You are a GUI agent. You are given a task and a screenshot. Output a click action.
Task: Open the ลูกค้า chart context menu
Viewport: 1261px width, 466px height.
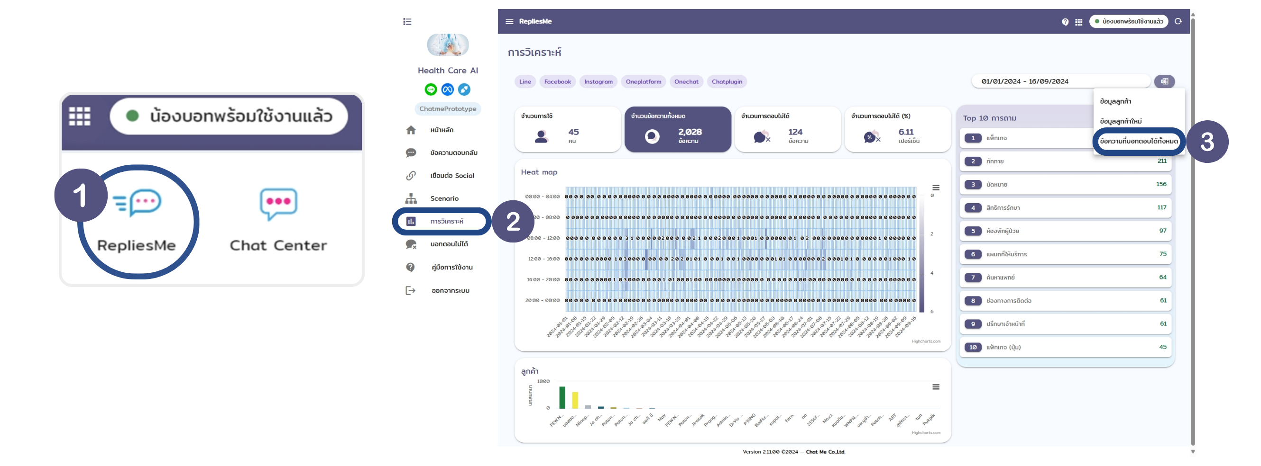[x=936, y=387]
